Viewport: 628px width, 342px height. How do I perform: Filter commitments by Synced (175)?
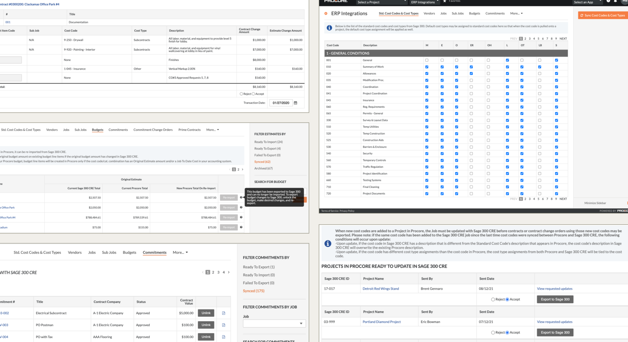coord(254,291)
